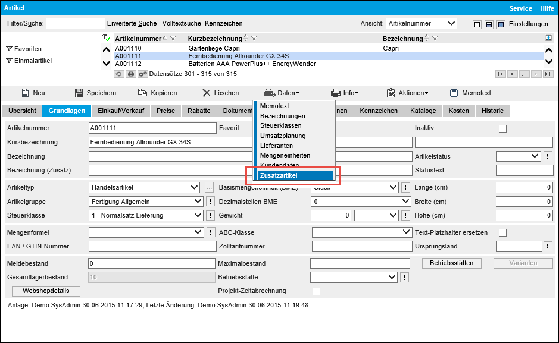Open the Einstellungen settings link

coord(528,24)
